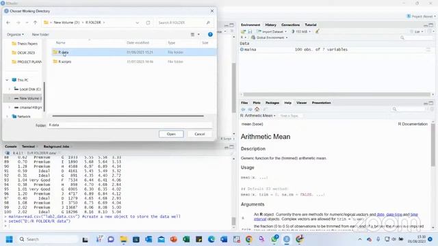Image resolution: width=438 pixels, height=246 pixels.
Task: Open the R: Arithmetic Mean topic dropdown
Action: pyautogui.click(x=257, y=115)
